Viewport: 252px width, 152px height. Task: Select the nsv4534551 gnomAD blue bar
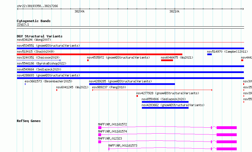click(x=130, y=48)
